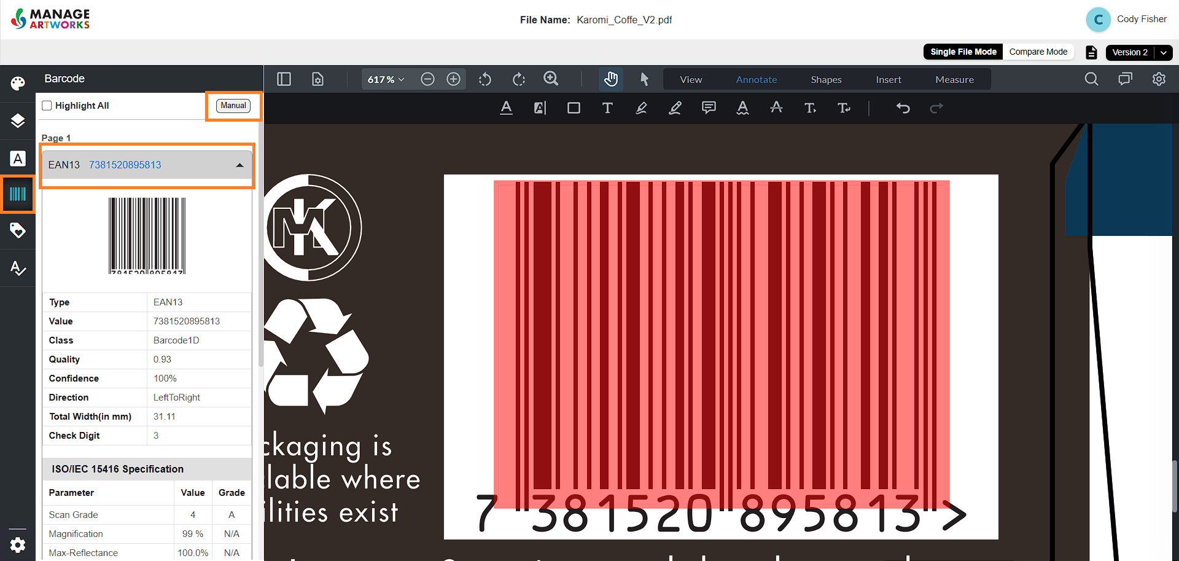
Task: Click the highlighted red barcode on canvas
Action: [x=722, y=344]
